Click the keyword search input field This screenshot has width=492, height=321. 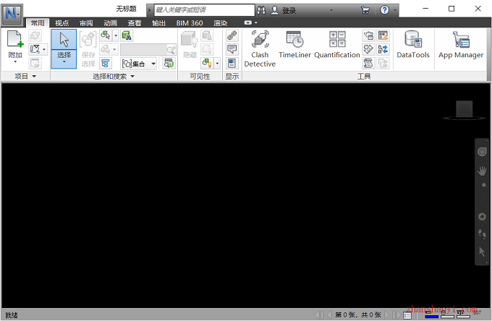click(204, 10)
